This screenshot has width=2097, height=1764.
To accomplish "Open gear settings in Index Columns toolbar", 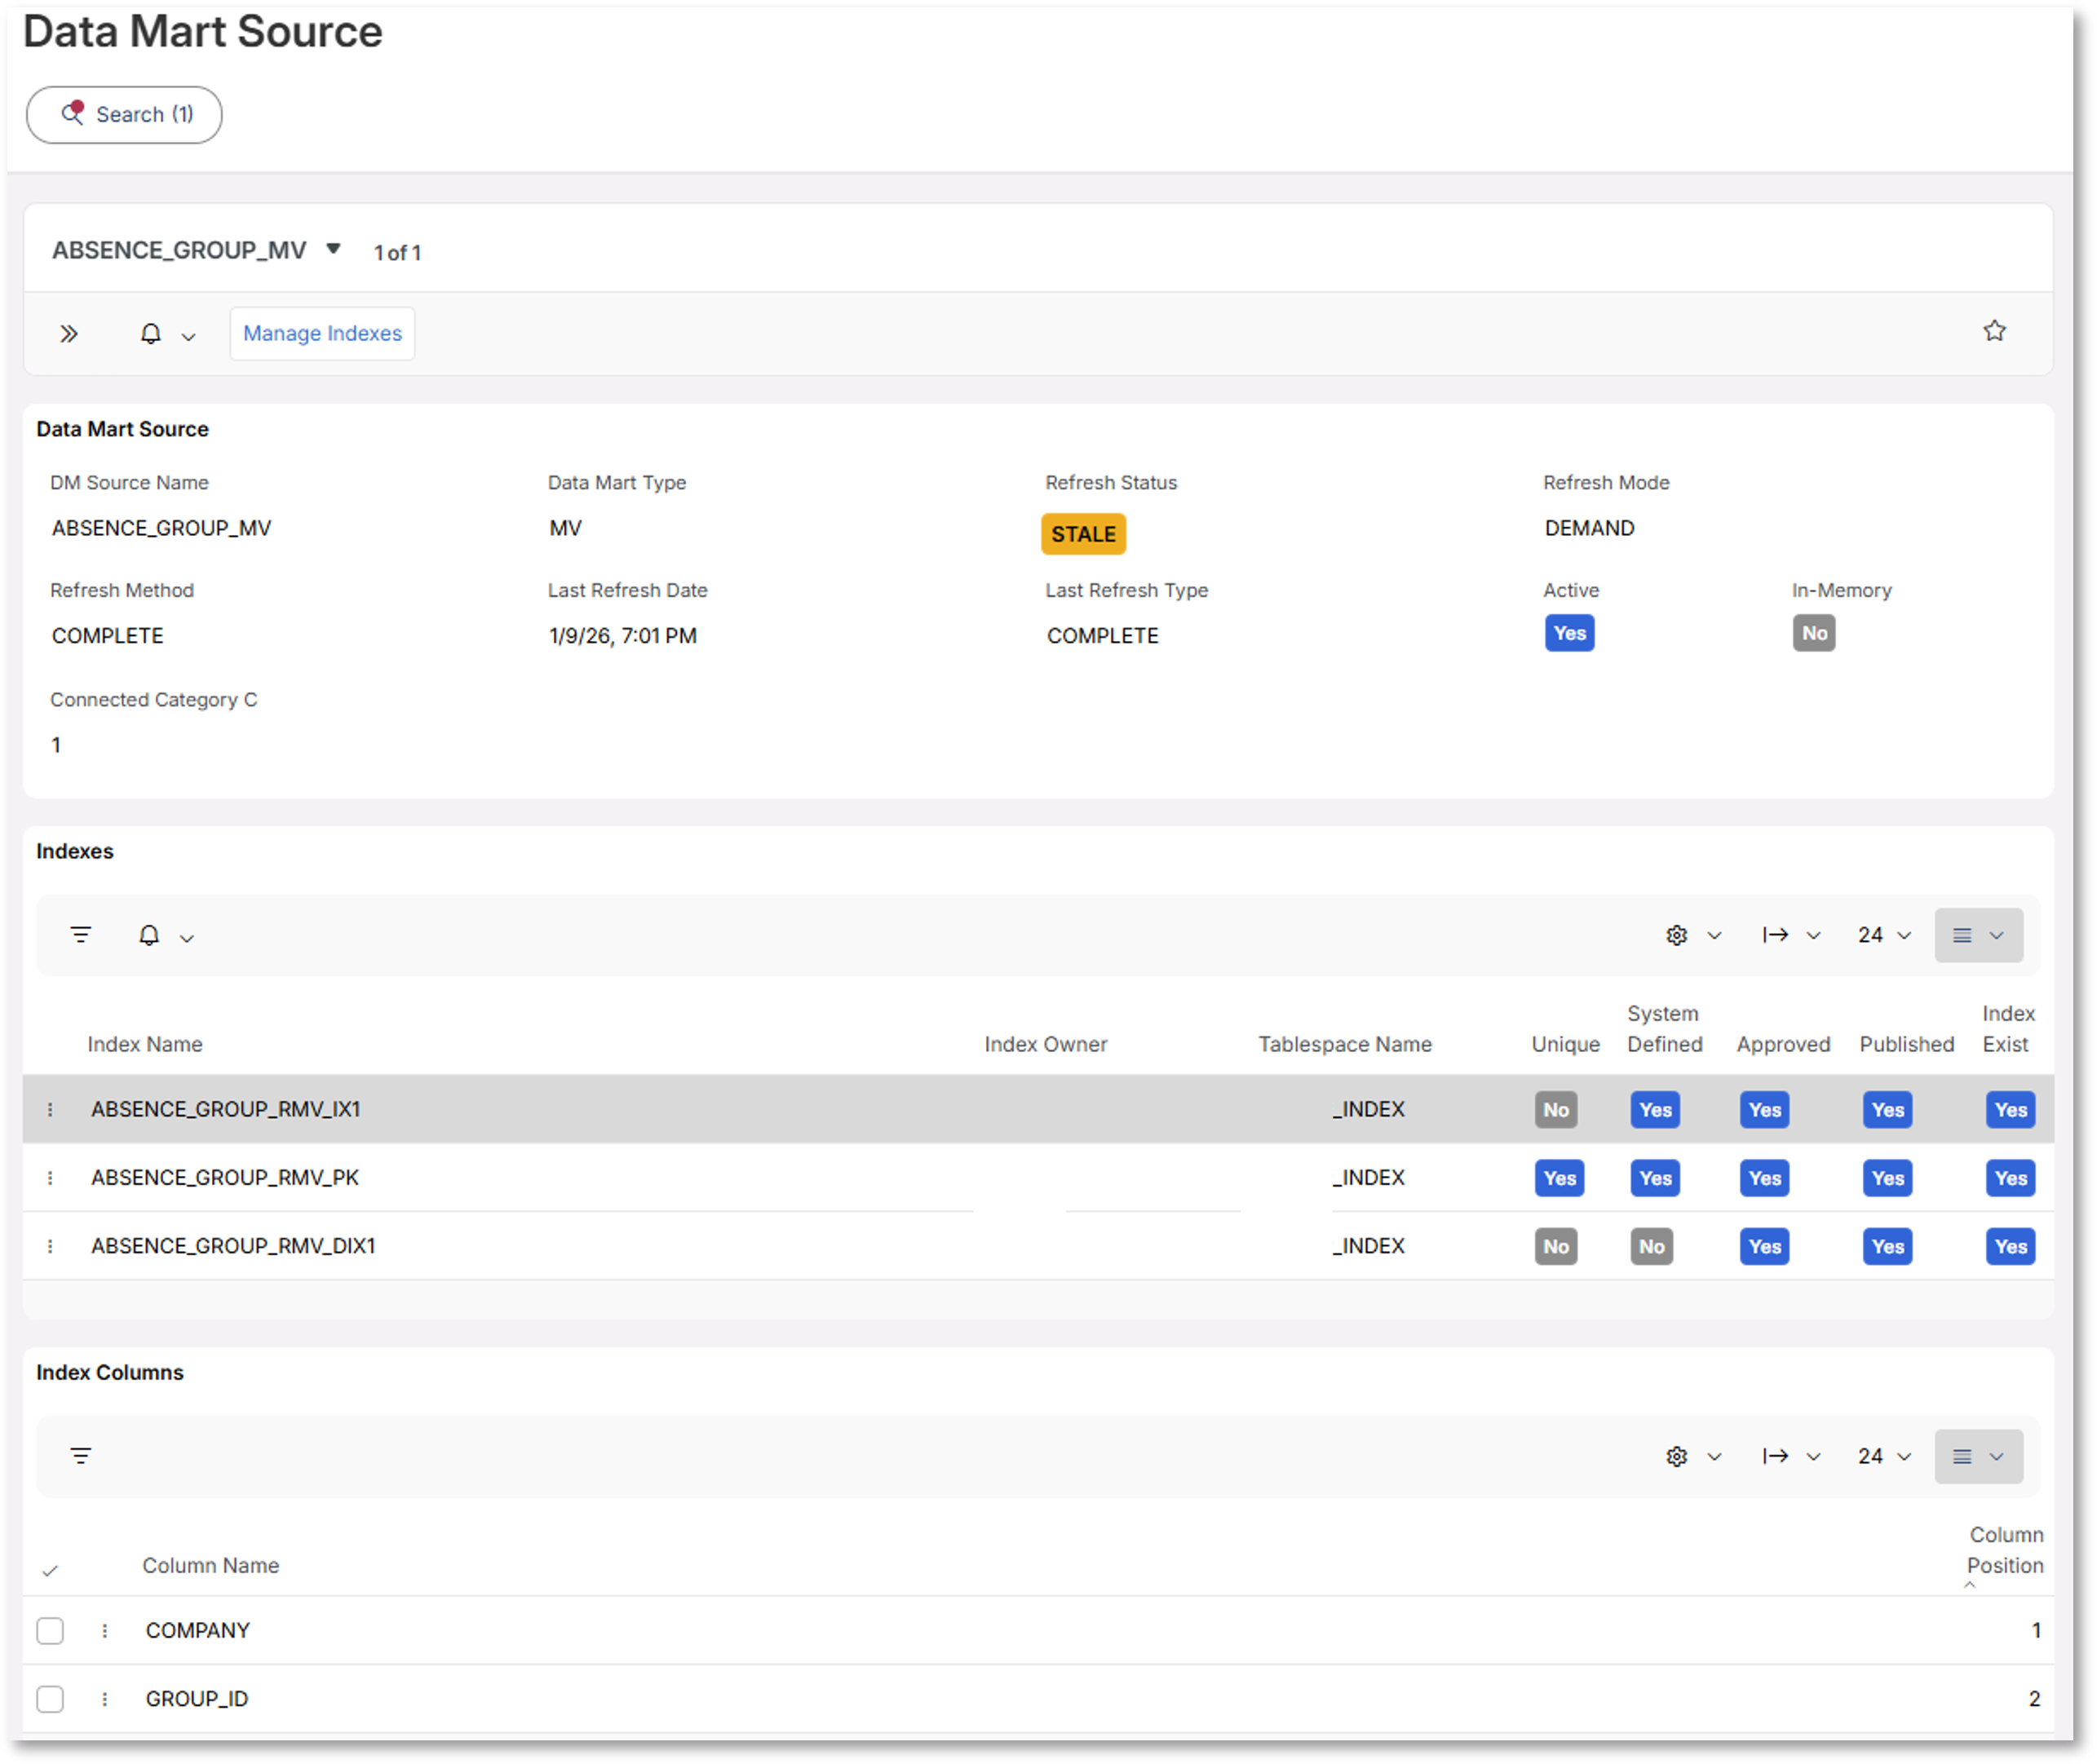I will 1677,1457.
